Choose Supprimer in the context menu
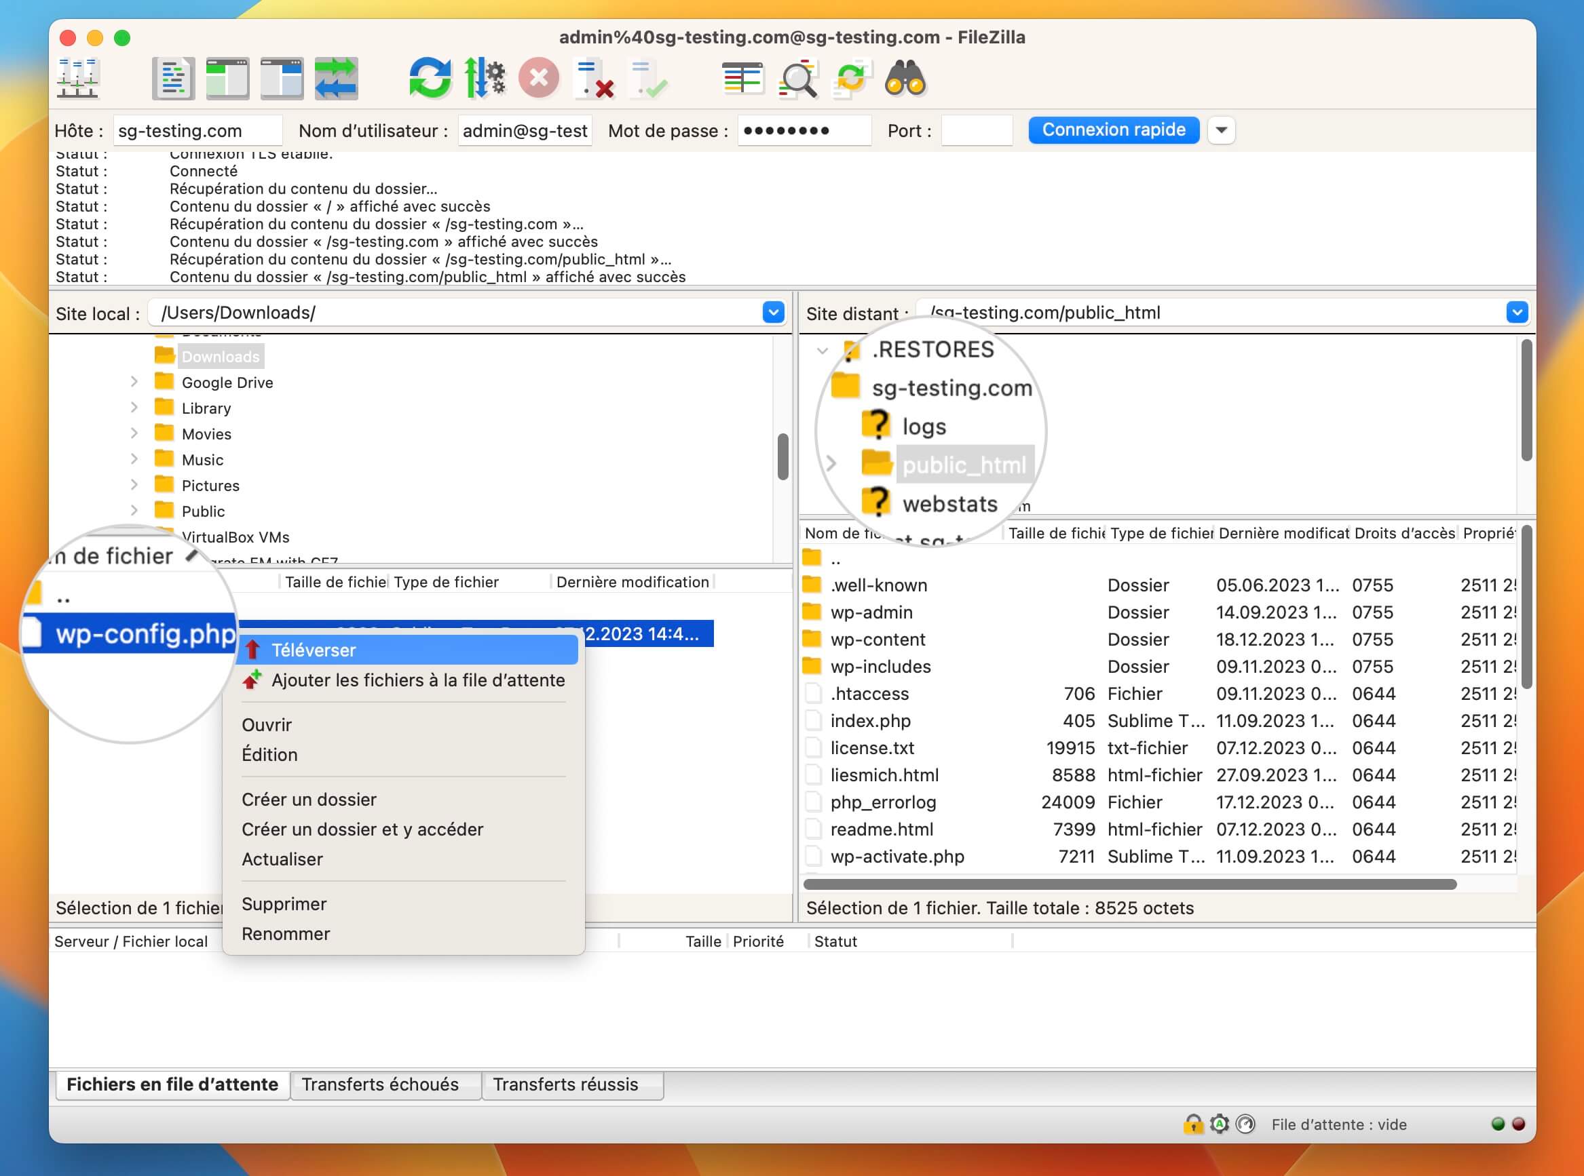The width and height of the screenshot is (1584, 1176). (x=403, y=904)
